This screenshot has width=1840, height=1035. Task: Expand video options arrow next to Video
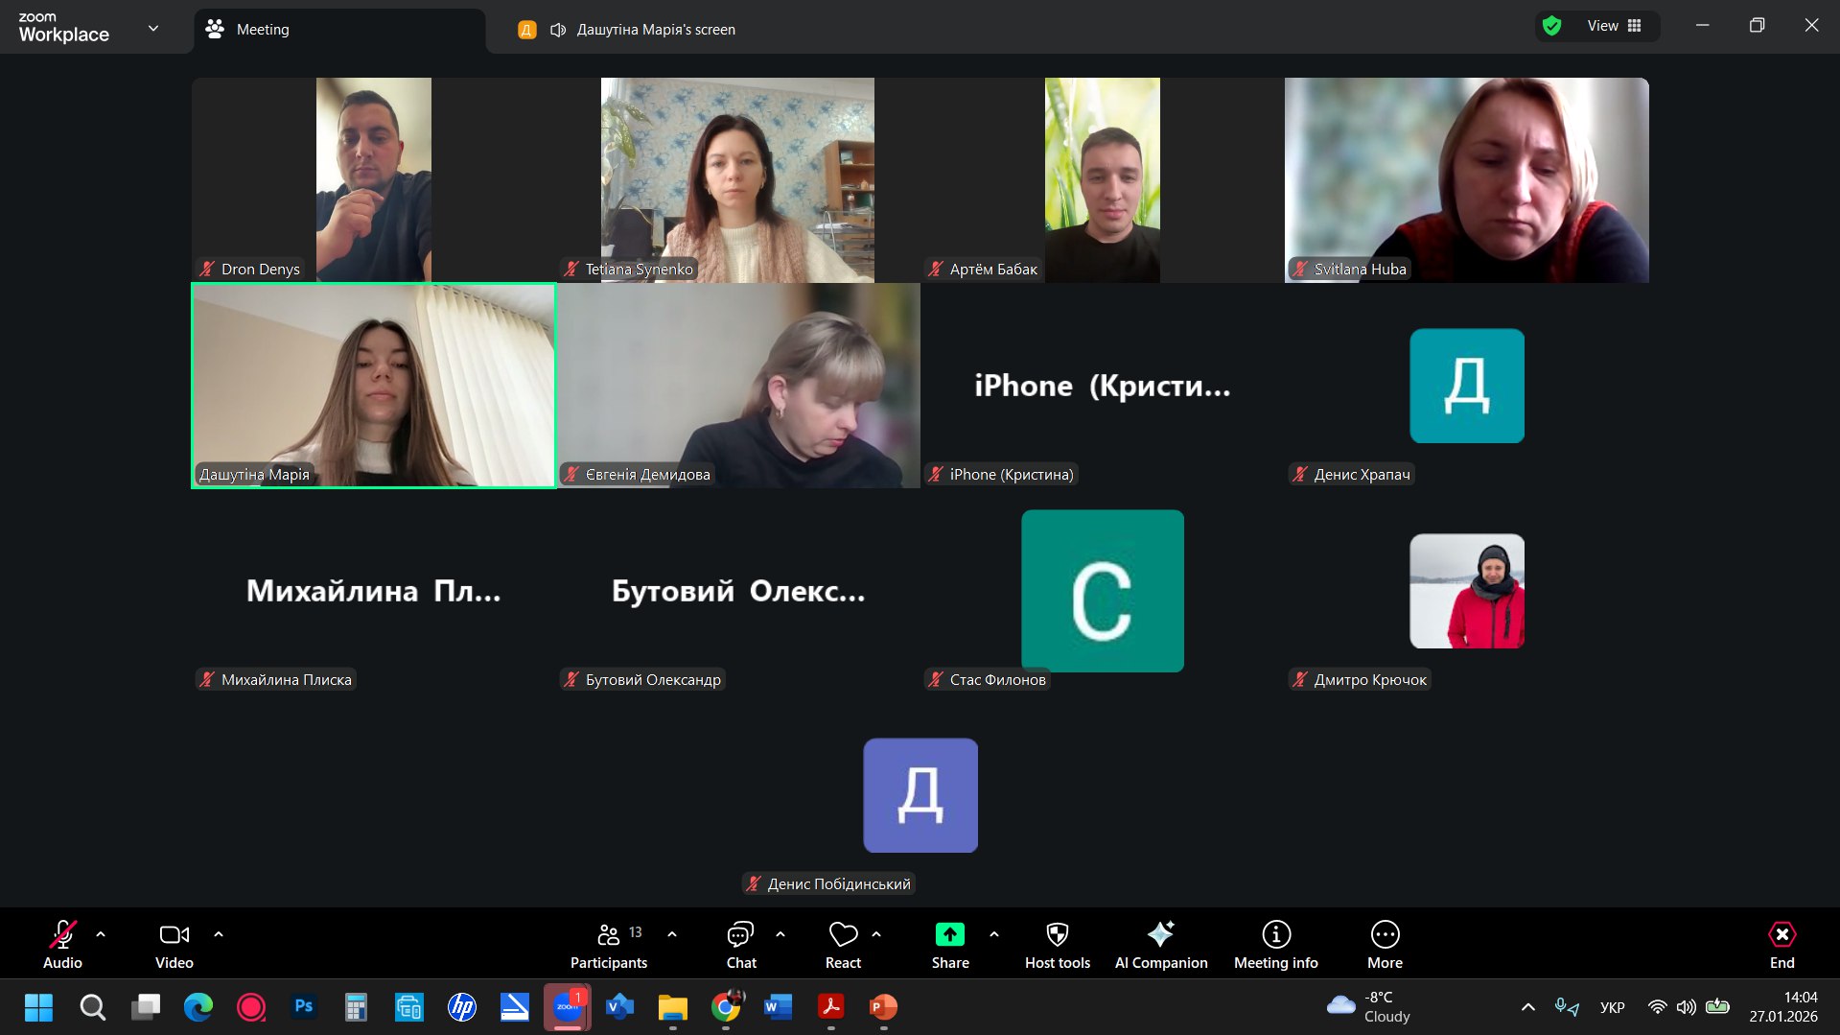click(x=219, y=934)
